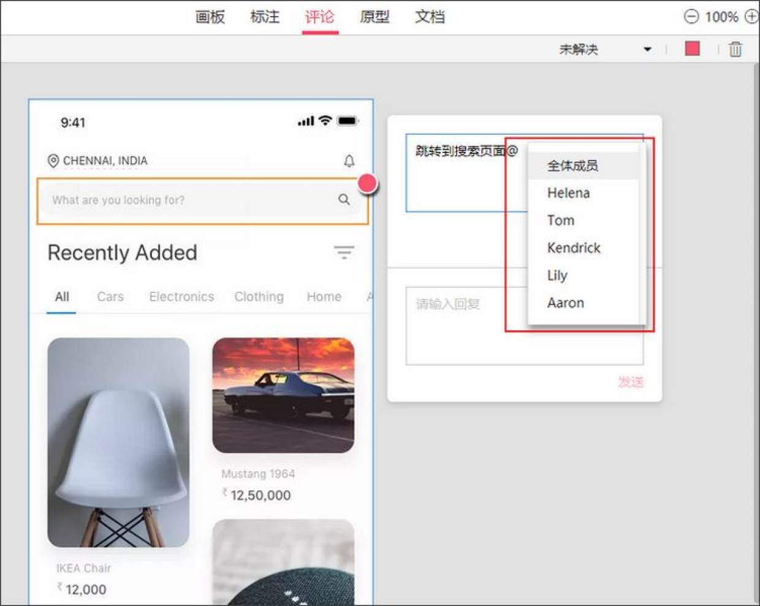Click the Recently Added heading
Viewport: 760px width, 606px height.
[x=123, y=252]
